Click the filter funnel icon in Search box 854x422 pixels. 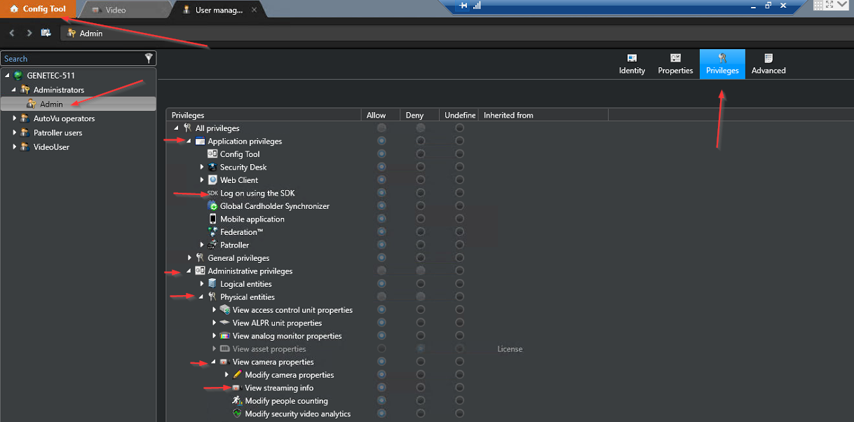pyautogui.click(x=149, y=58)
